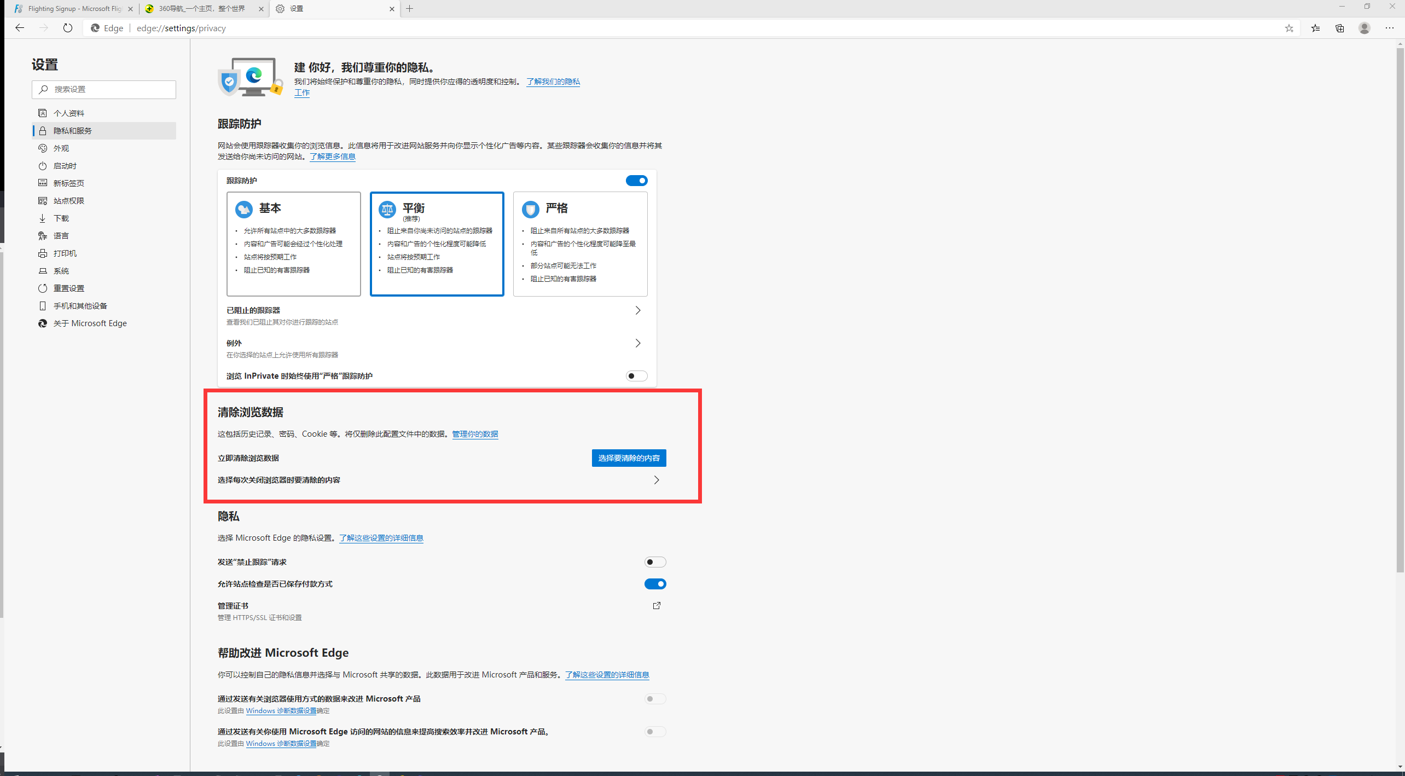Open the 管理你的数据 link
The image size is (1405, 776).
pyautogui.click(x=474, y=434)
